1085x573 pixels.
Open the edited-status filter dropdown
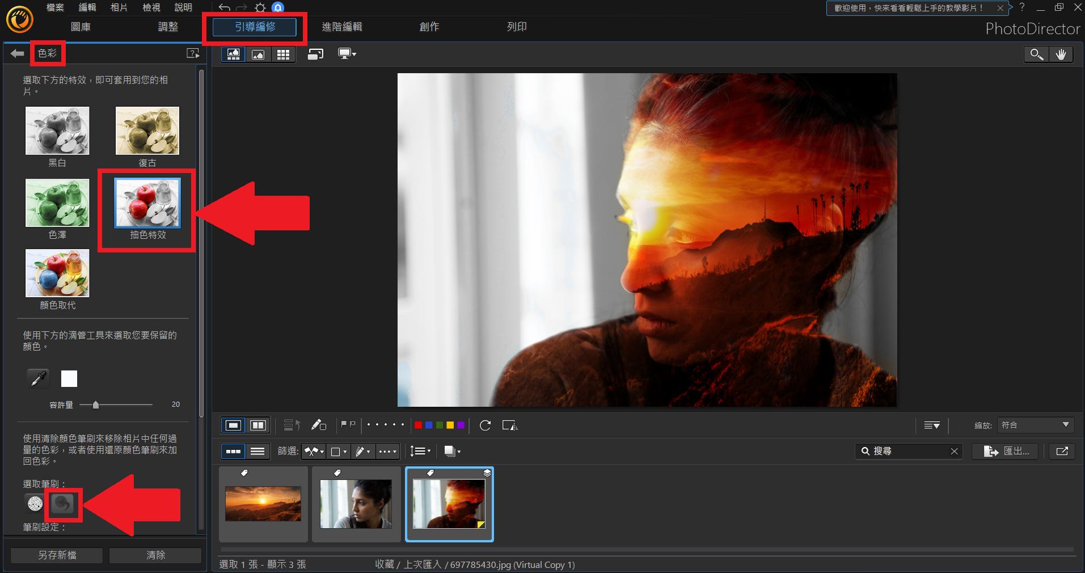(x=362, y=452)
